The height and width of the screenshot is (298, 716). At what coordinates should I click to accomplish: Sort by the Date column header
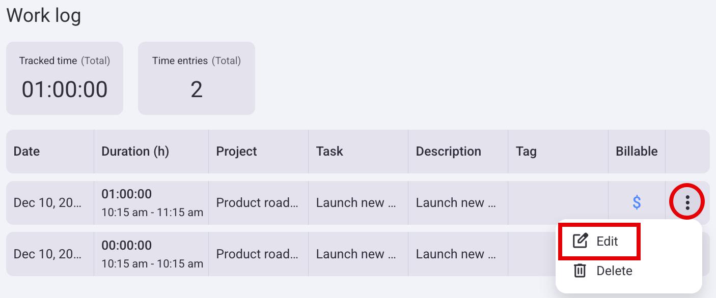[x=27, y=152]
